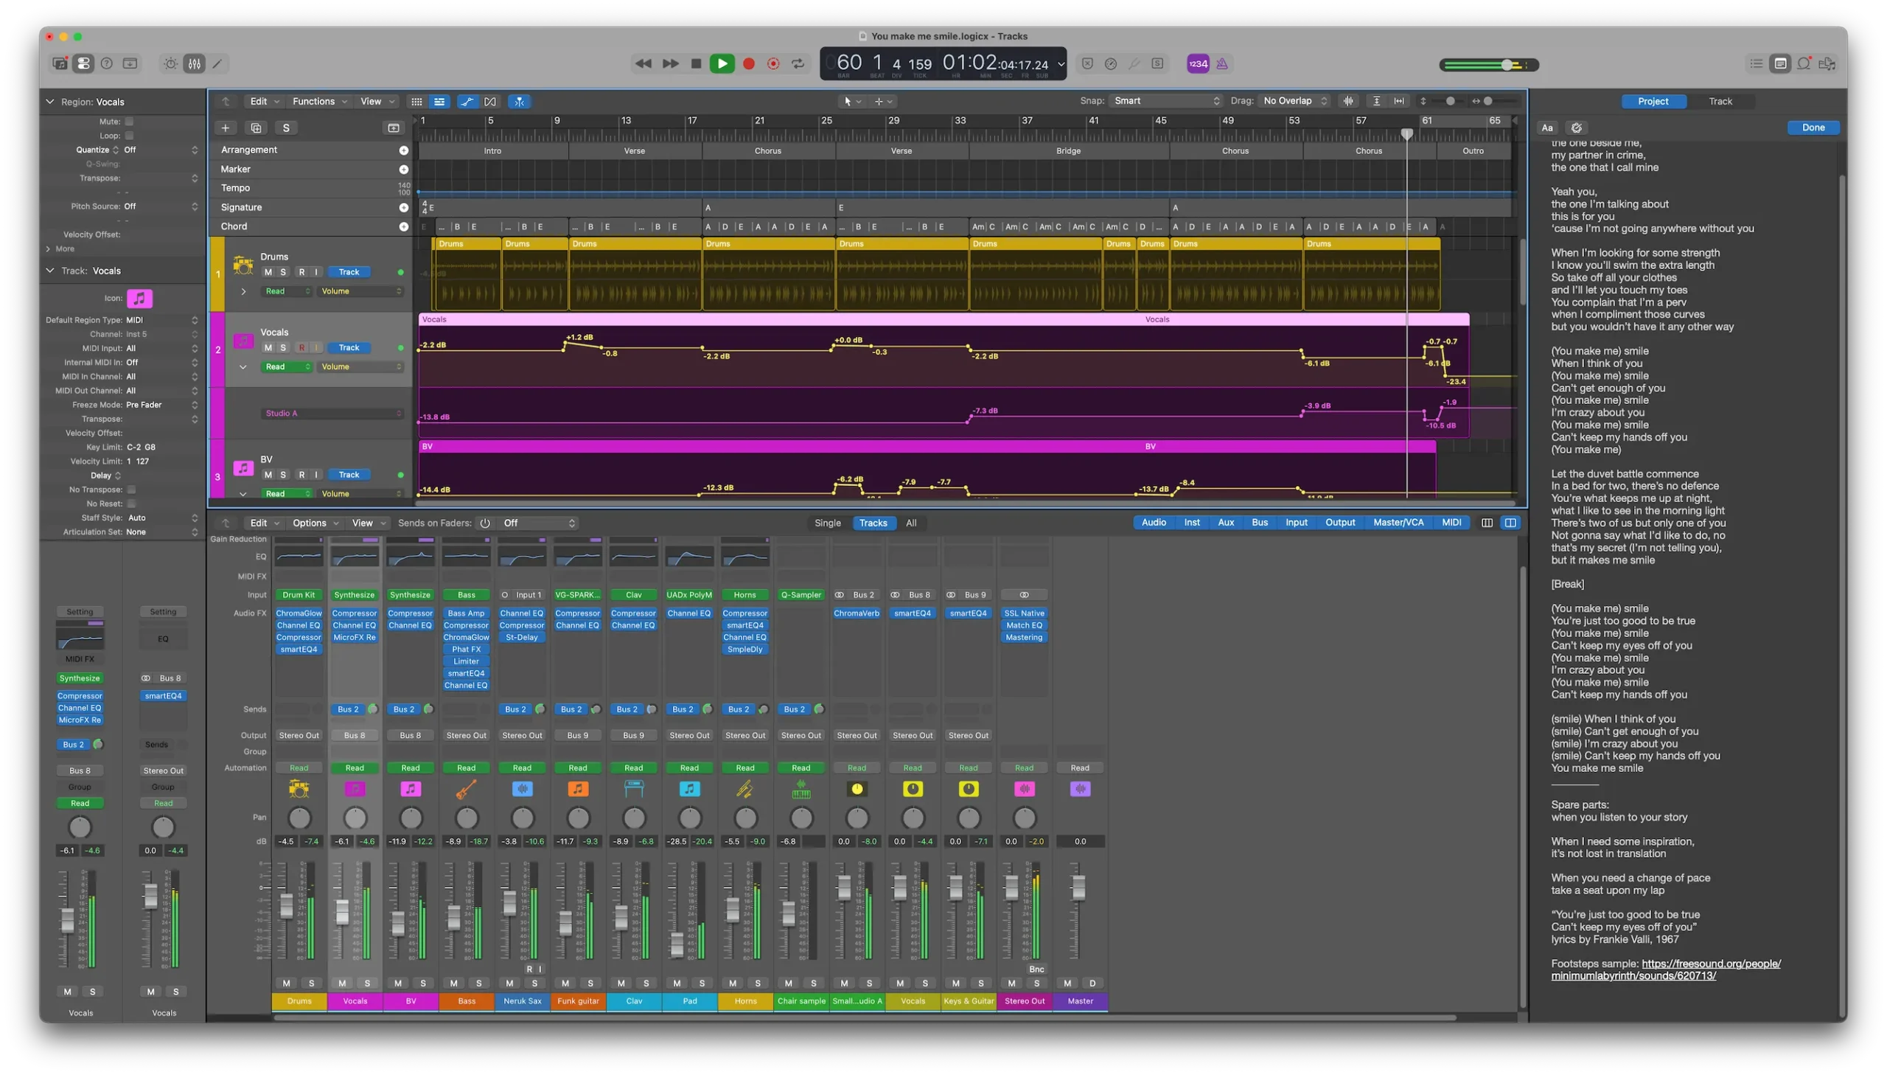
Task: Select the Single mixer view tab
Action: (827, 523)
